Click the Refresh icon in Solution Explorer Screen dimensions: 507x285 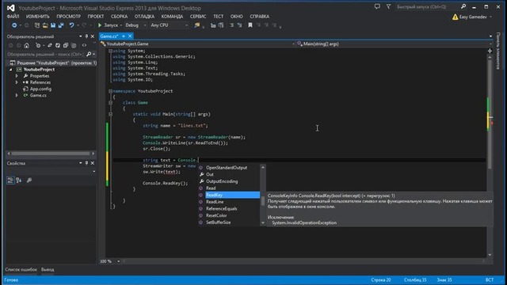tap(58, 46)
